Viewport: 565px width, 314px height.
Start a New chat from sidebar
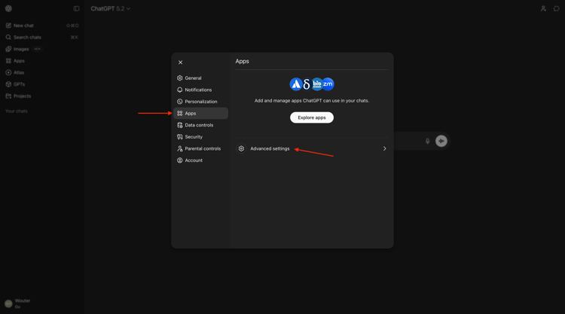point(41,26)
